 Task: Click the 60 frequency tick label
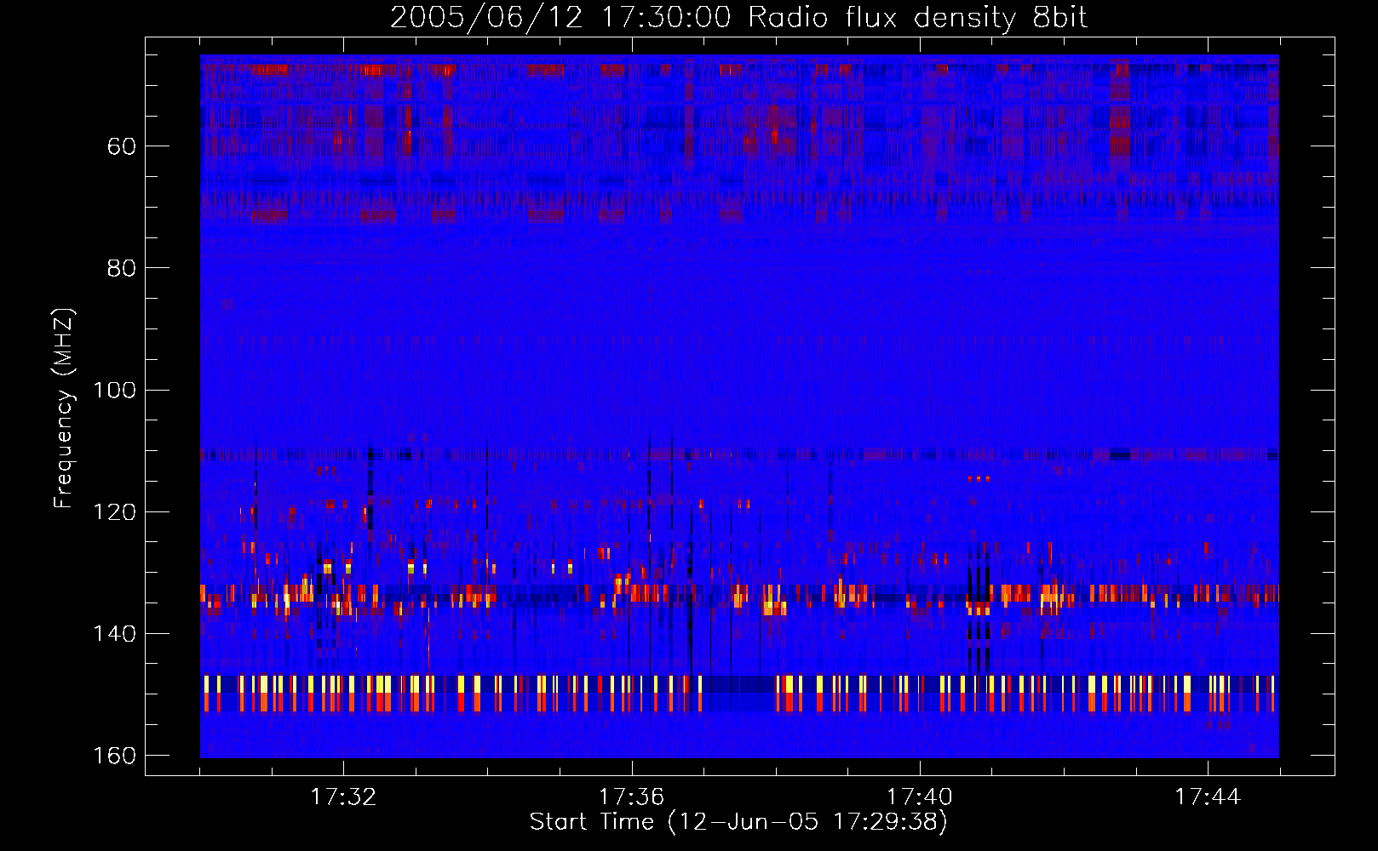(x=122, y=146)
